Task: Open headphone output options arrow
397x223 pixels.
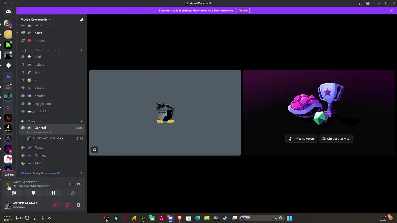Action: [72, 205]
